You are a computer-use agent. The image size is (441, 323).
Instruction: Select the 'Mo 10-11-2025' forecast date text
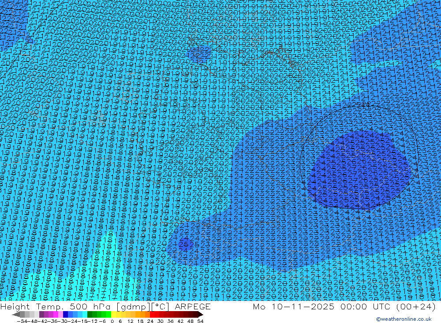(294, 306)
